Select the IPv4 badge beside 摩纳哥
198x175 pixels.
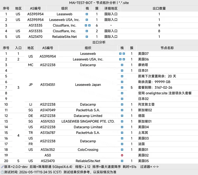coord(122,65)
